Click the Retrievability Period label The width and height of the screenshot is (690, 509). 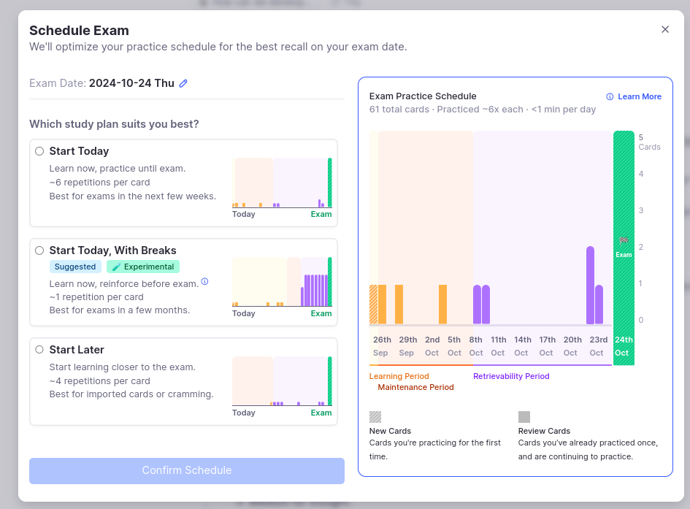pos(511,376)
